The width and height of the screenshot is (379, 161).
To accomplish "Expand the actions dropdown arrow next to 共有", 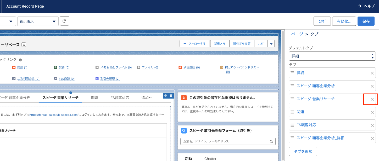I will [271, 44].
